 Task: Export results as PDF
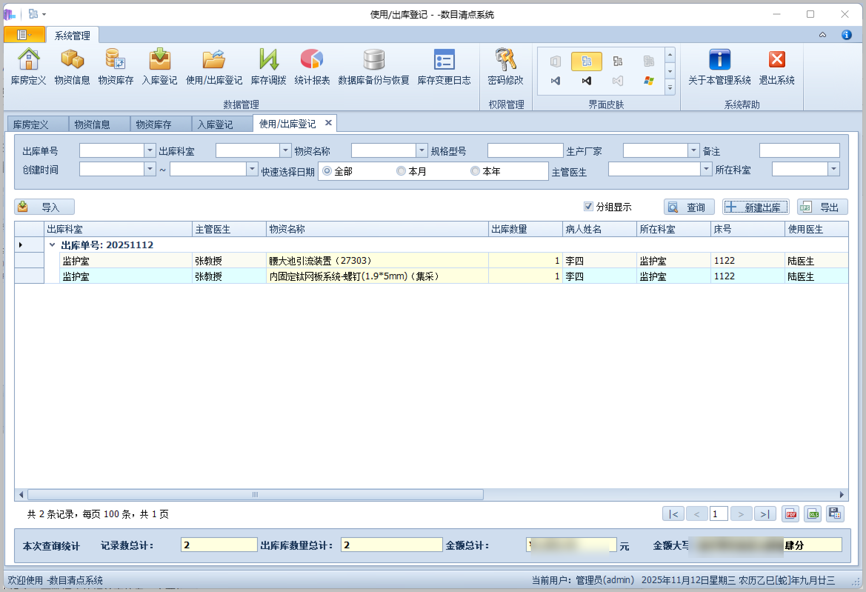[790, 513]
